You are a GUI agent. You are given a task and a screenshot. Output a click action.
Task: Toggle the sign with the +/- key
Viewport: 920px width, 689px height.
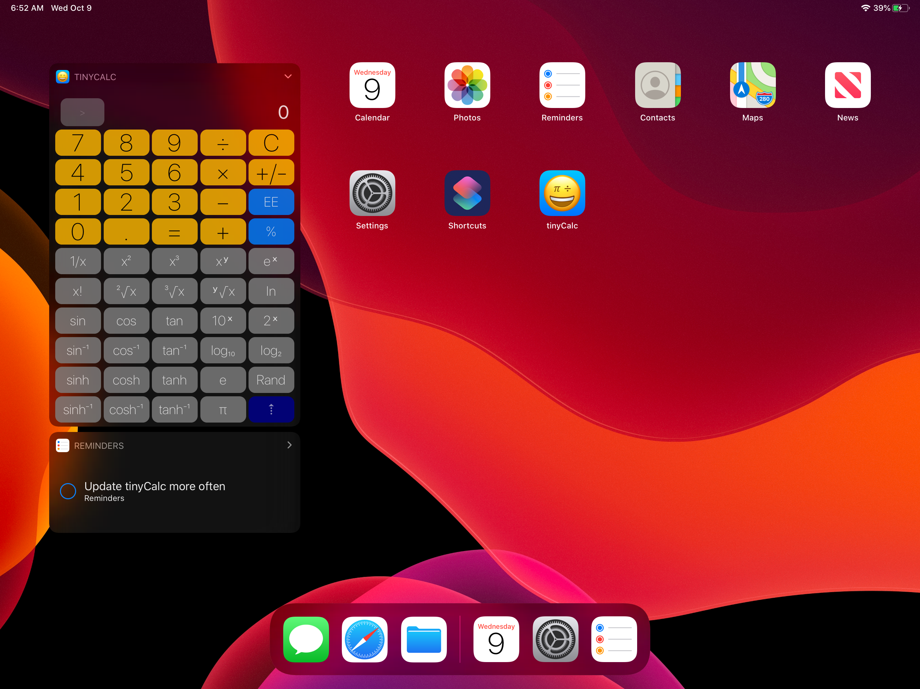(271, 173)
